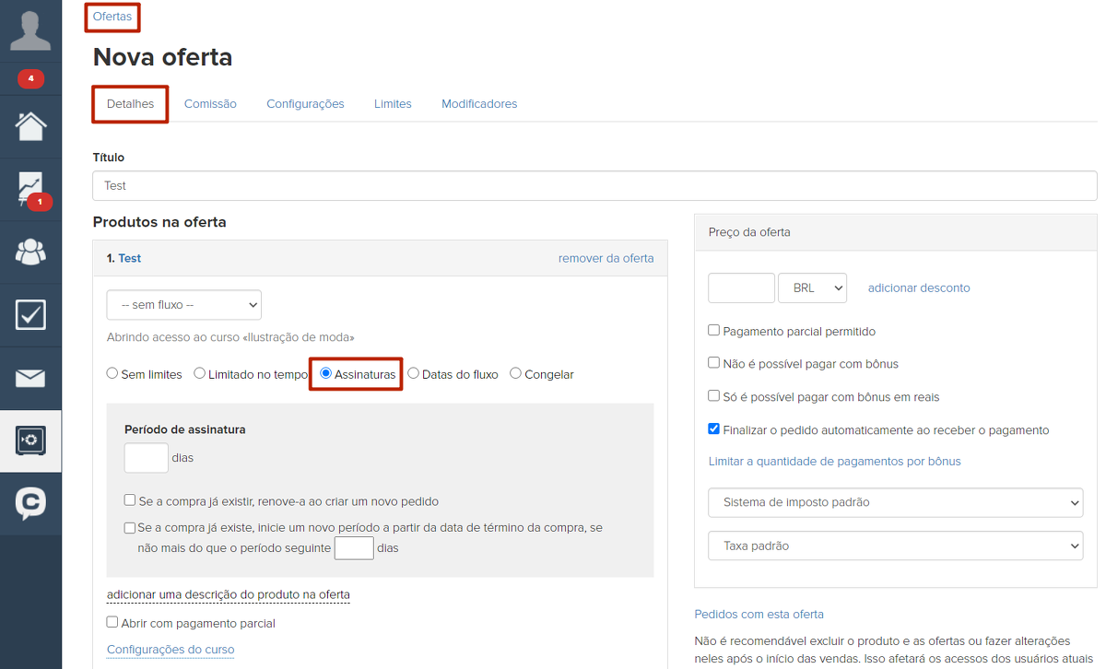This screenshot has height=669, width=1106.
Task: Go to the home house icon
Action: pyautogui.click(x=30, y=126)
